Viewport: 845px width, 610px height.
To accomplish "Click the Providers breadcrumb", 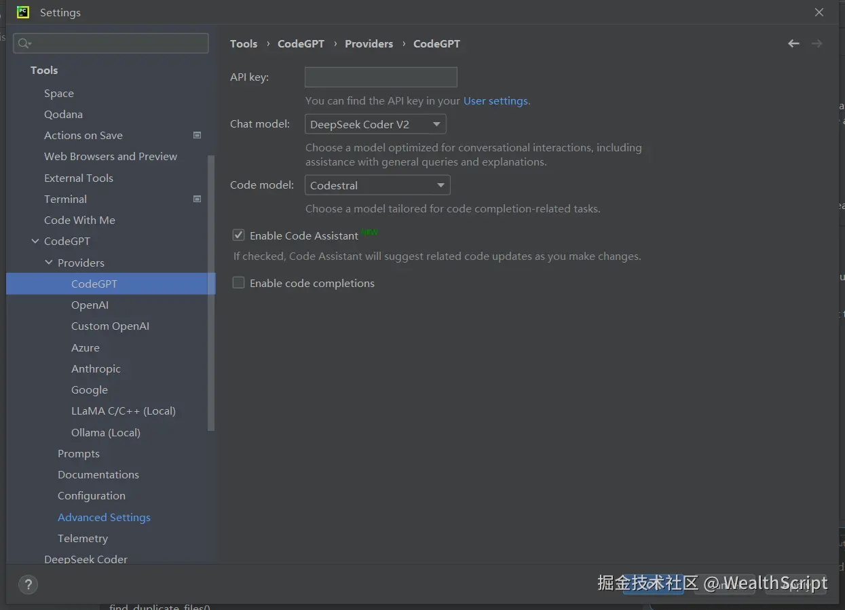I will [369, 43].
